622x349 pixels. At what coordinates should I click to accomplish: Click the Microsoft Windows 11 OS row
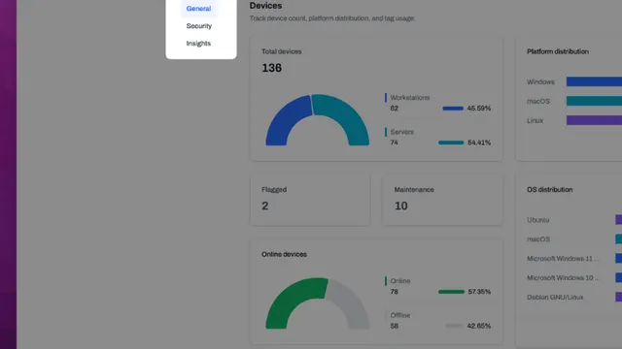pyautogui.click(x=574, y=259)
